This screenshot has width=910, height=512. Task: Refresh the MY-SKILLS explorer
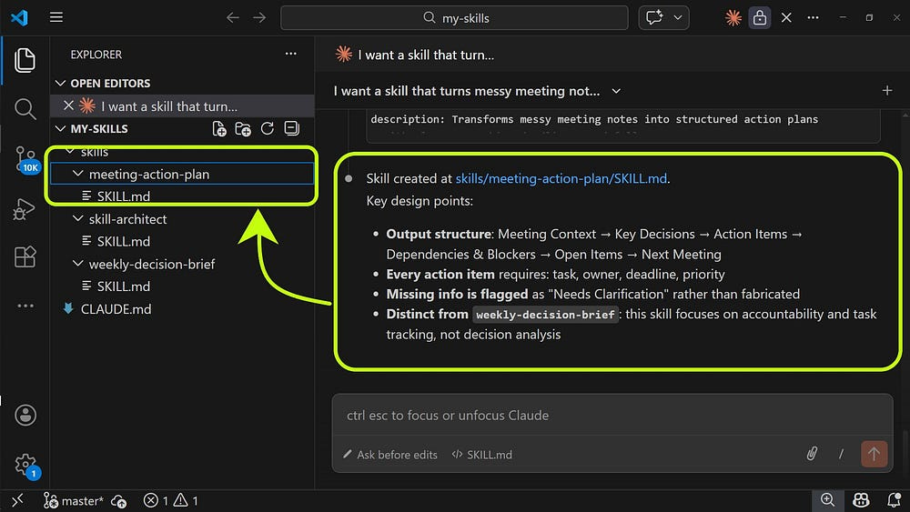pyautogui.click(x=267, y=129)
